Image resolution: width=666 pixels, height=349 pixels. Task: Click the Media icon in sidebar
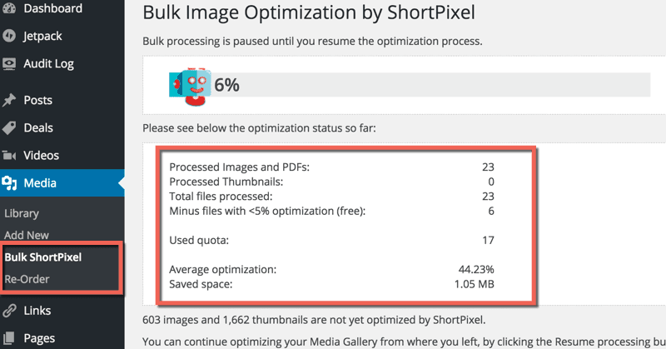[9, 183]
